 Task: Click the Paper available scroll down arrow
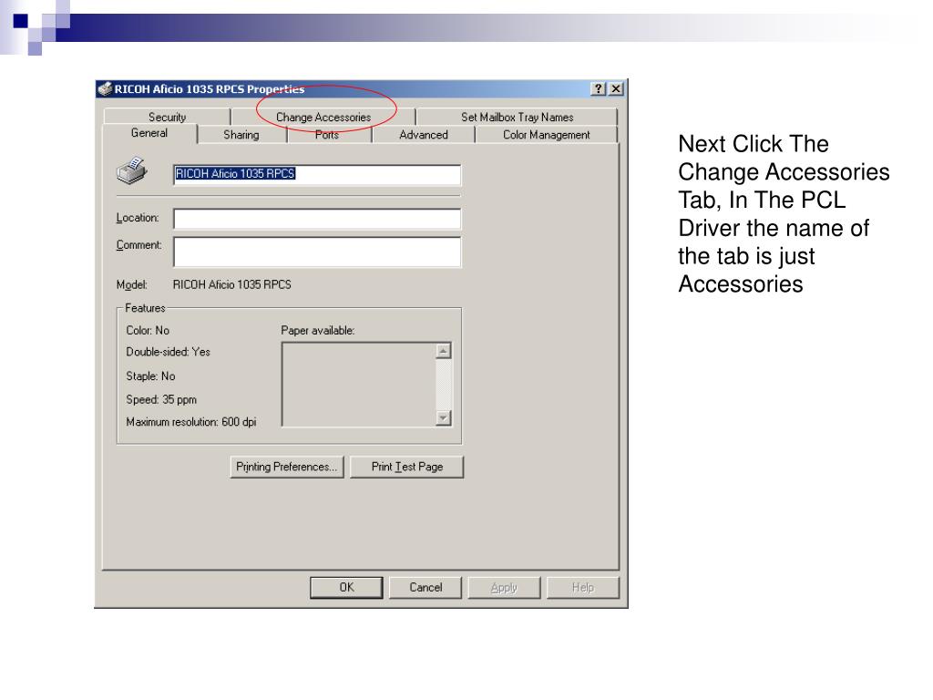pyautogui.click(x=444, y=417)
